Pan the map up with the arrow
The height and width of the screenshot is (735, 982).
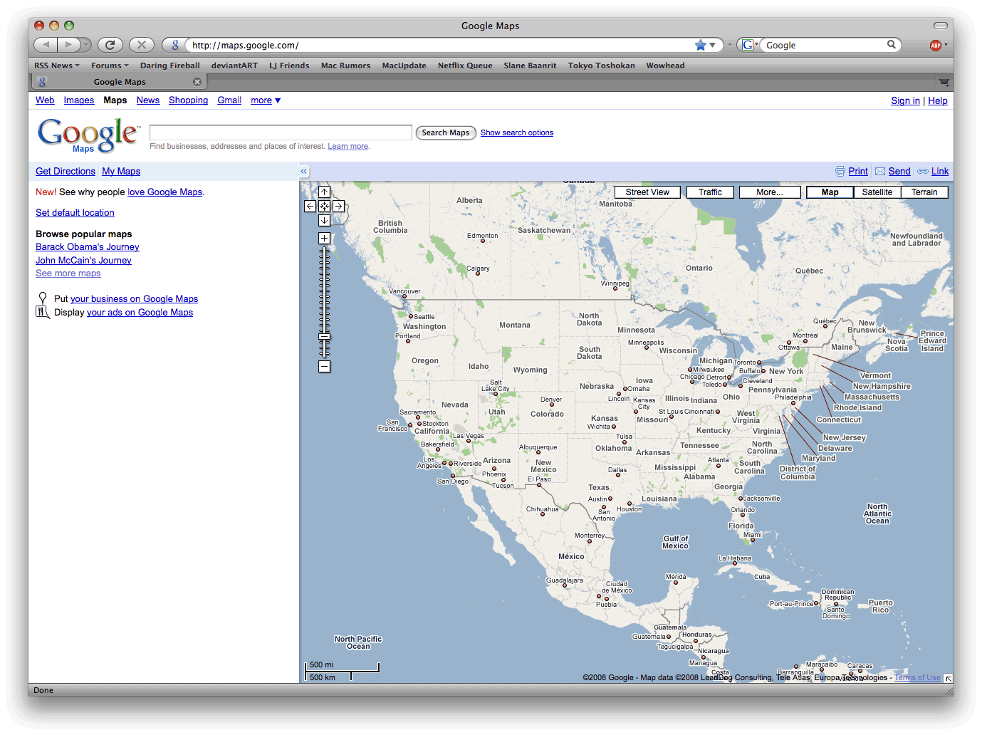(324, 192)
